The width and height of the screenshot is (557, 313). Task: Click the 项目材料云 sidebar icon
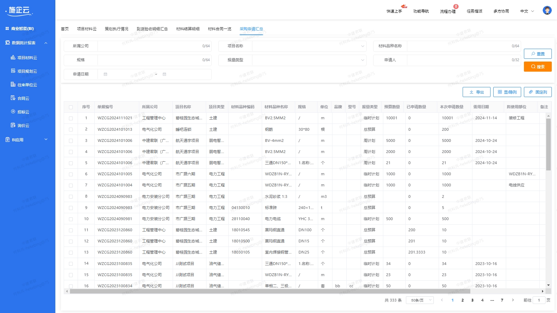13,57
